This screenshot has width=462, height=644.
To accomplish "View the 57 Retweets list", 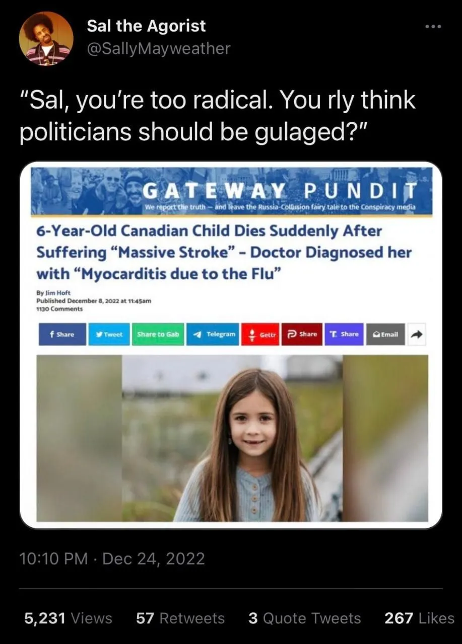I will coord(180,618).
